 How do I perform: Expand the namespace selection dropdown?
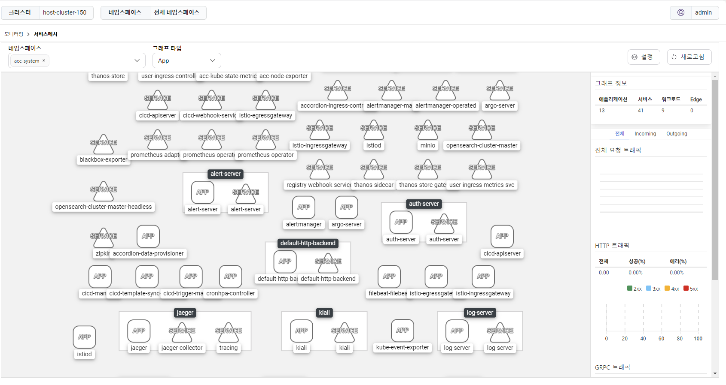coord(137,60)
